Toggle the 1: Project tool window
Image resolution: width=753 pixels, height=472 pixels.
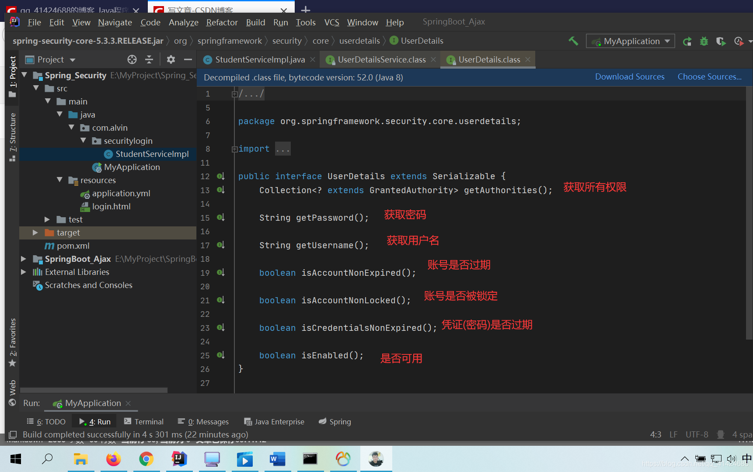(12, 76)
